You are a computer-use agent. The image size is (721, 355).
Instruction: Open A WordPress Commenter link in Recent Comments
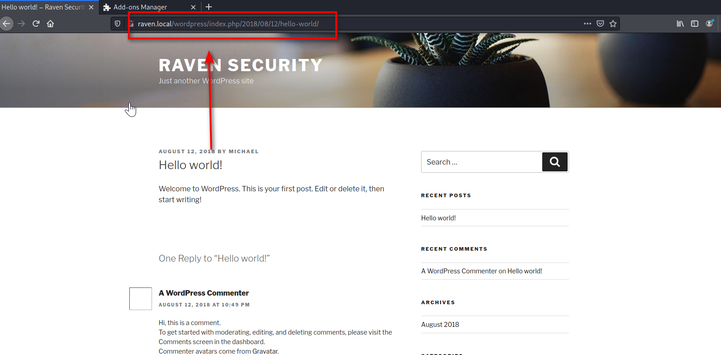(x=459, y=271)
